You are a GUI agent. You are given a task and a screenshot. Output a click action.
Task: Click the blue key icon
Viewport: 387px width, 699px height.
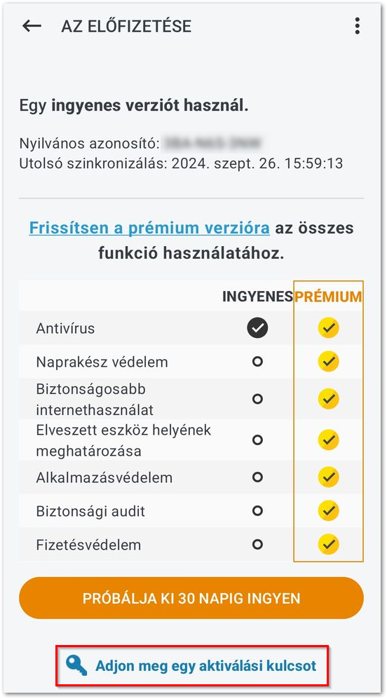click(x=76, y=665)
